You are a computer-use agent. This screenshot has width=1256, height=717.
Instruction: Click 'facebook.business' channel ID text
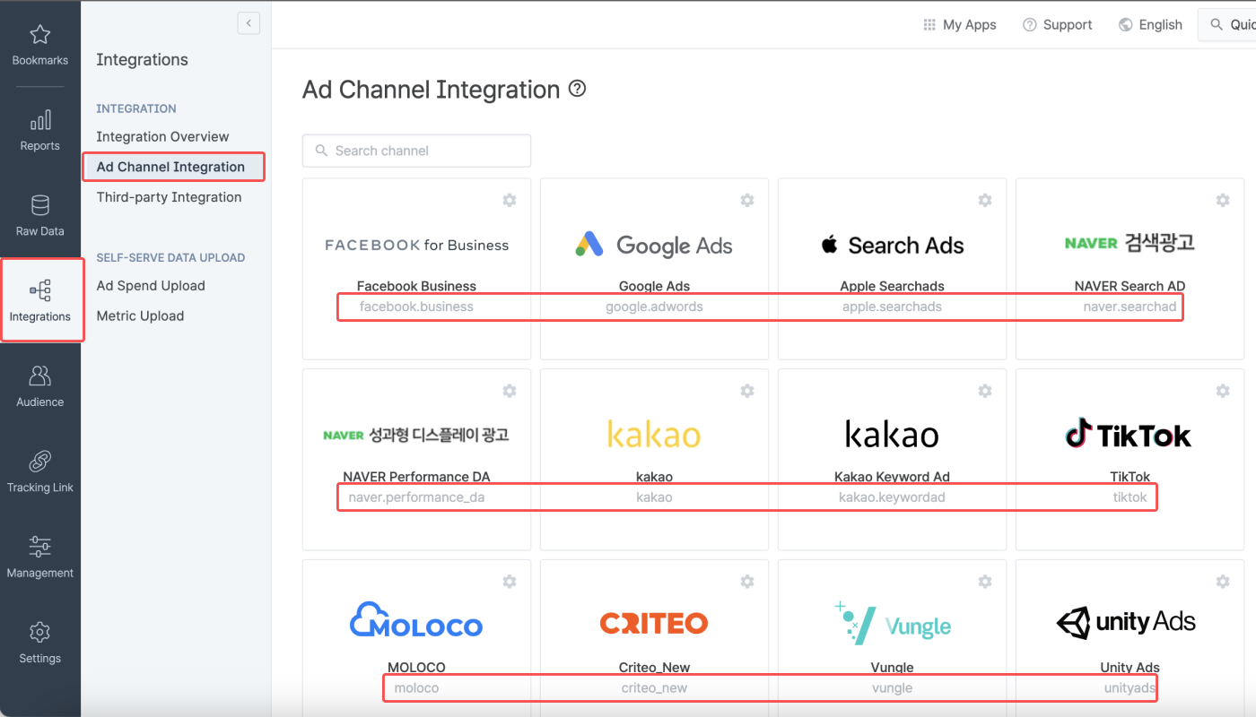416,307
